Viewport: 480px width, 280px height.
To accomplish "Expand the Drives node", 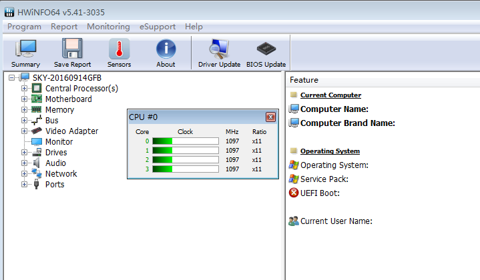I will 24,152.
